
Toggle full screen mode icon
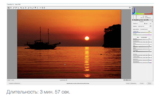130,8
